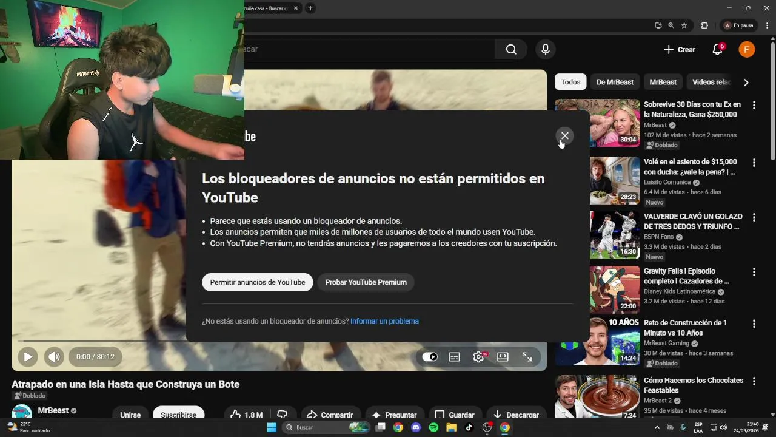Close the ad blocker warning dialog
This screenshot has width=776, height=437.
pyautogui.click(x=564, y=136)
